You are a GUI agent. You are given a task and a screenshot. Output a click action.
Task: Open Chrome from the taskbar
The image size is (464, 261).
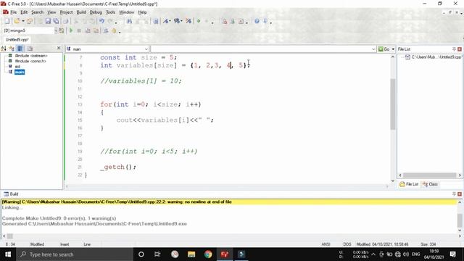[x=208, y=254]
